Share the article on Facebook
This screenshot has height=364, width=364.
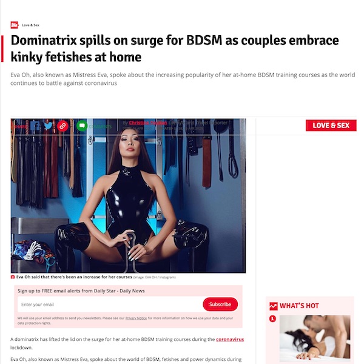pos(35,126)
